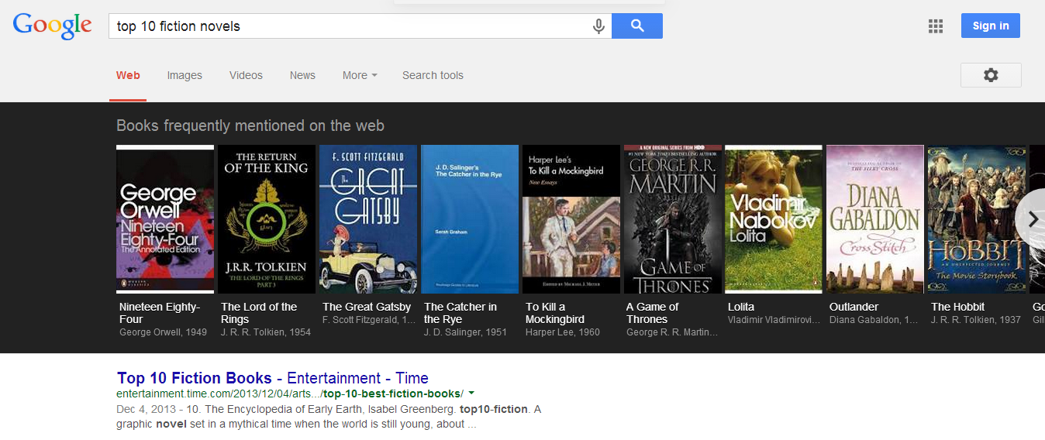Open the To Kill a Mockingbird cover
The height and width of the screenshot is (440, 1045).
(571, 219)
